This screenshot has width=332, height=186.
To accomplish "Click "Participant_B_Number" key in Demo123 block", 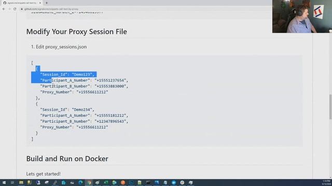I will click(x=65, y=86).
